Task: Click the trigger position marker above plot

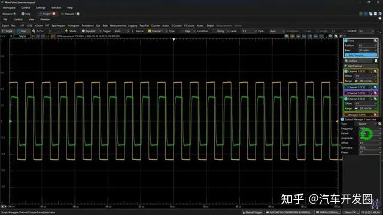Action: click(174, 39)
